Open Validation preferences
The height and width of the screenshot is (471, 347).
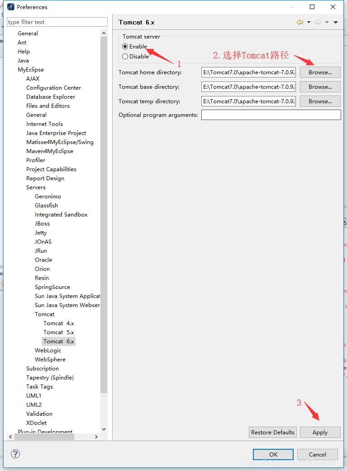click(39, 413)
